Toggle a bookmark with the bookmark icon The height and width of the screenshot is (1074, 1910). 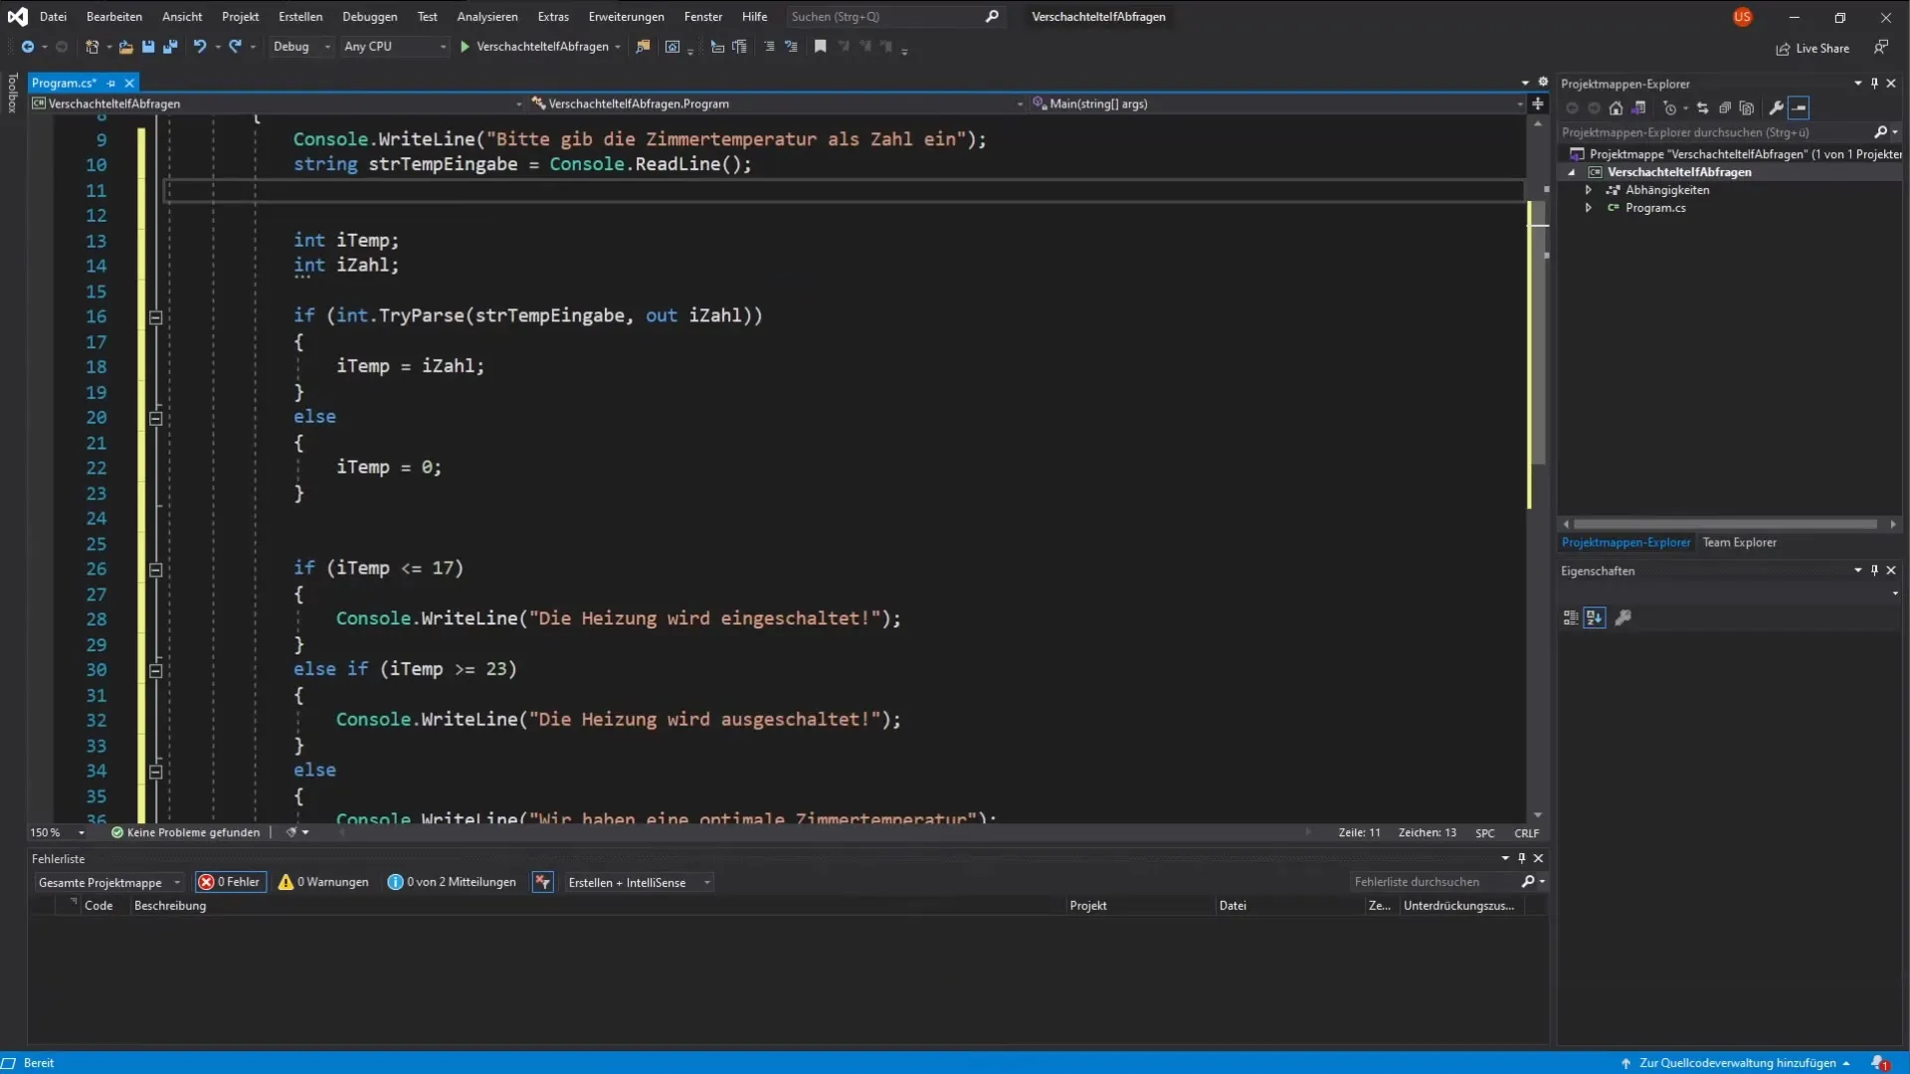click(x=821, y=47)
